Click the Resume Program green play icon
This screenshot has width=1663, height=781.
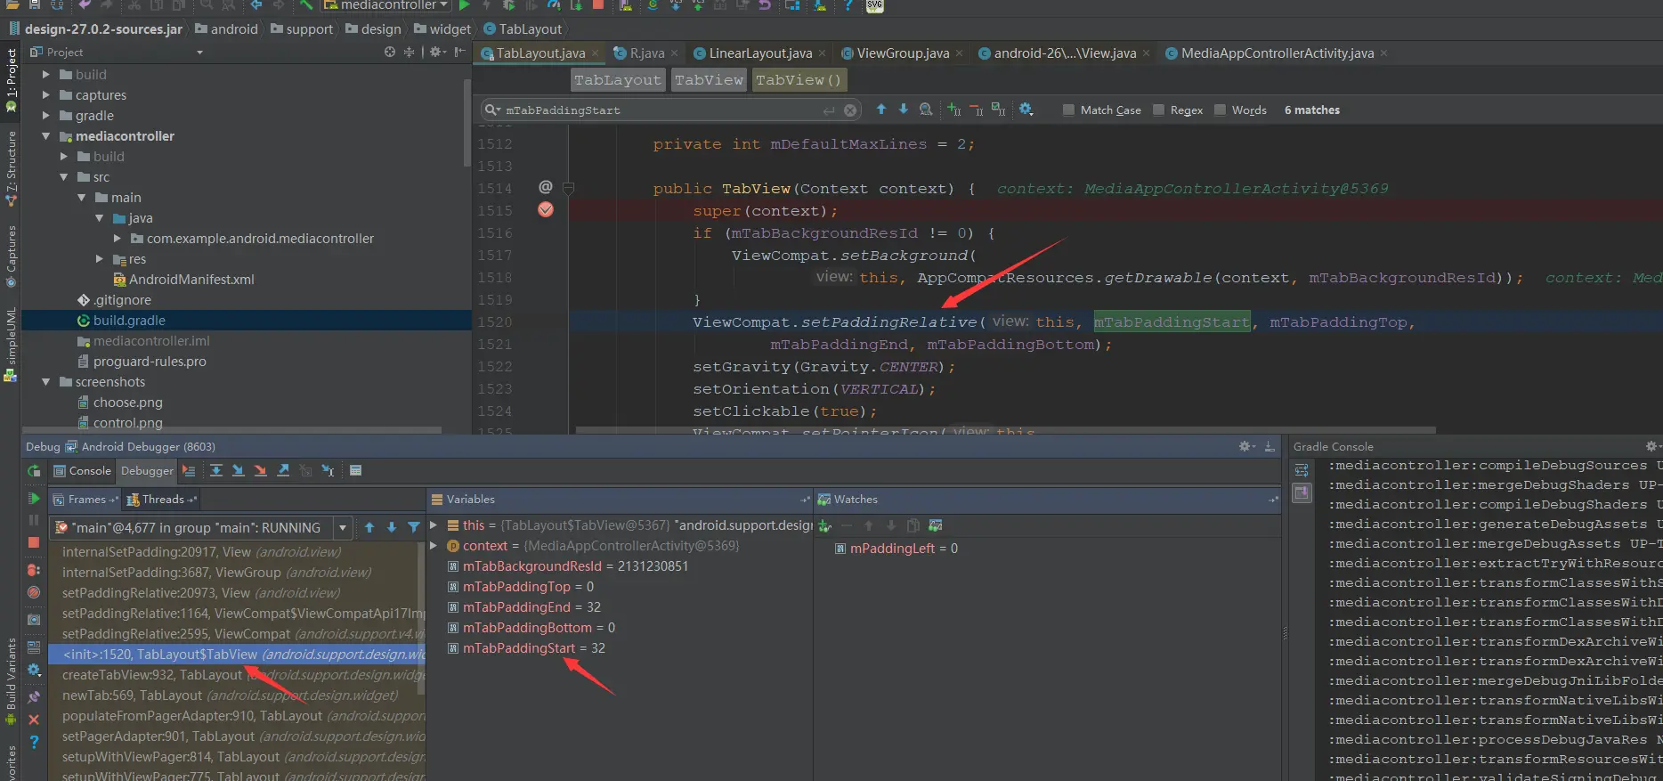tap(34, 499)
